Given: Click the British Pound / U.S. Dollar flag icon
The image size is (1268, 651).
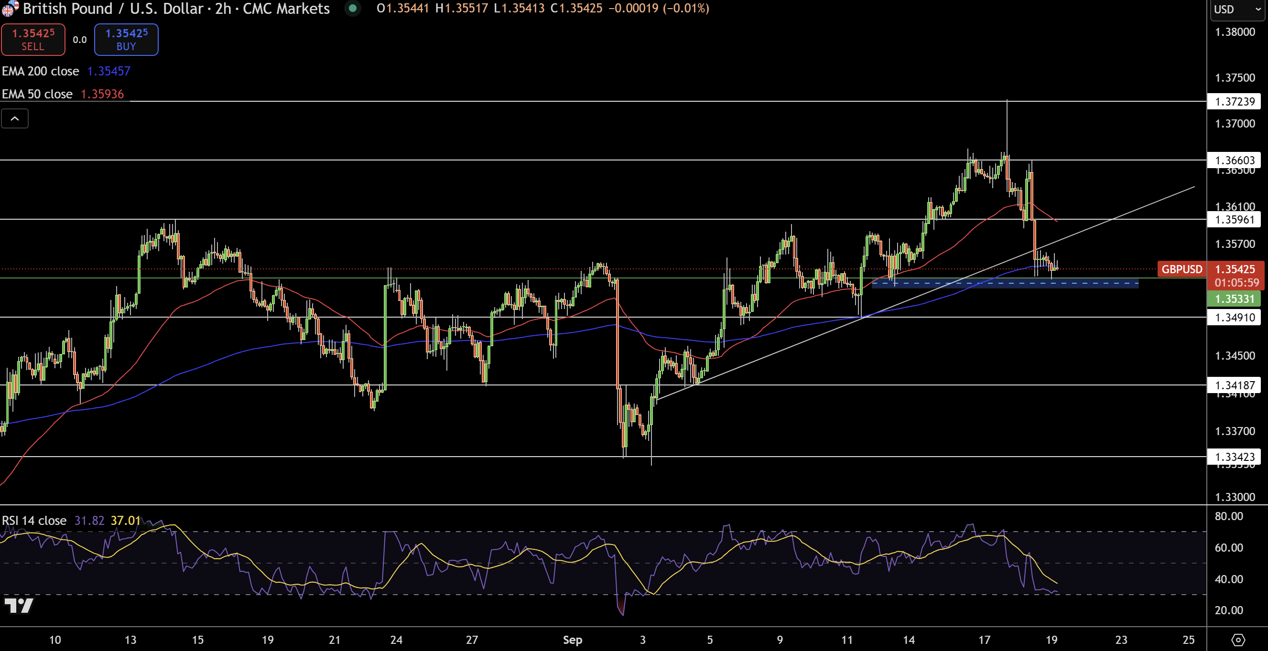Looking at the screenshot, I should click(10, 8).
